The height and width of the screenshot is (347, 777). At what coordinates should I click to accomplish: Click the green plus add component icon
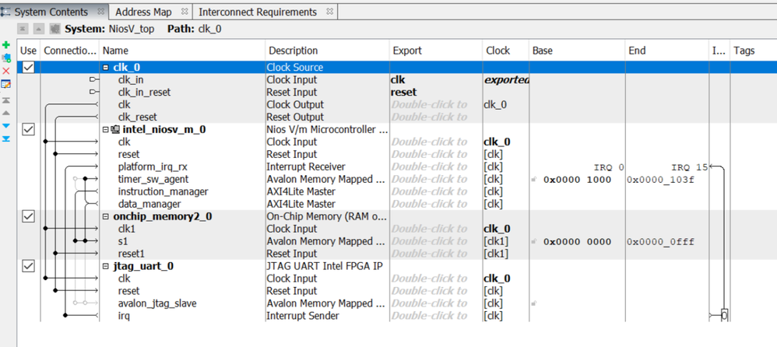pyautogui.click(x=6, y=45)
